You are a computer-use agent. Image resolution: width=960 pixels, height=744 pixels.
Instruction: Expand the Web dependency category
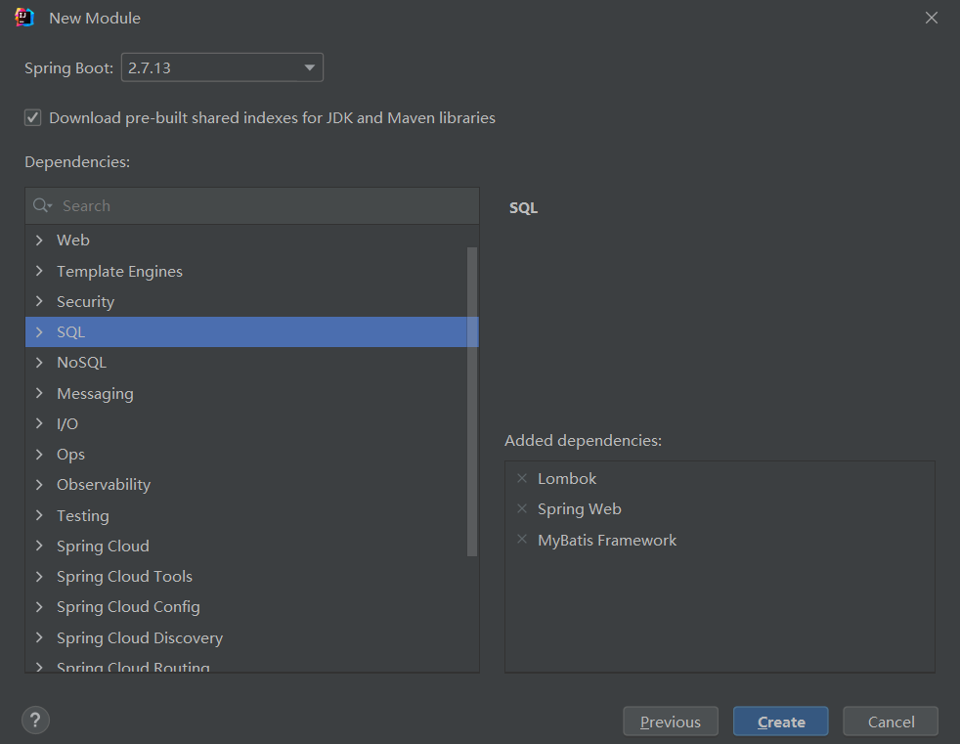click(x=39, y=240)
